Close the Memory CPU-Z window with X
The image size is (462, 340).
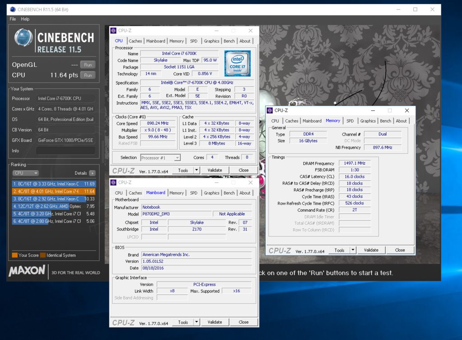click(x=407, y=111)
